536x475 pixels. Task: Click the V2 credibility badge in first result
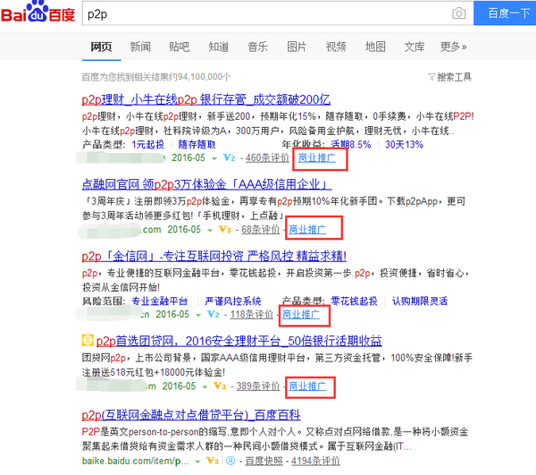coord(230,158)
